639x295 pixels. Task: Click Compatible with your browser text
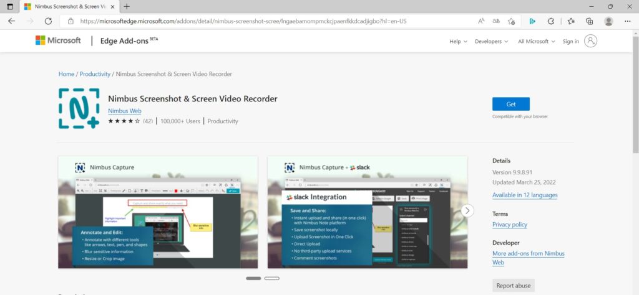(520, 116)
